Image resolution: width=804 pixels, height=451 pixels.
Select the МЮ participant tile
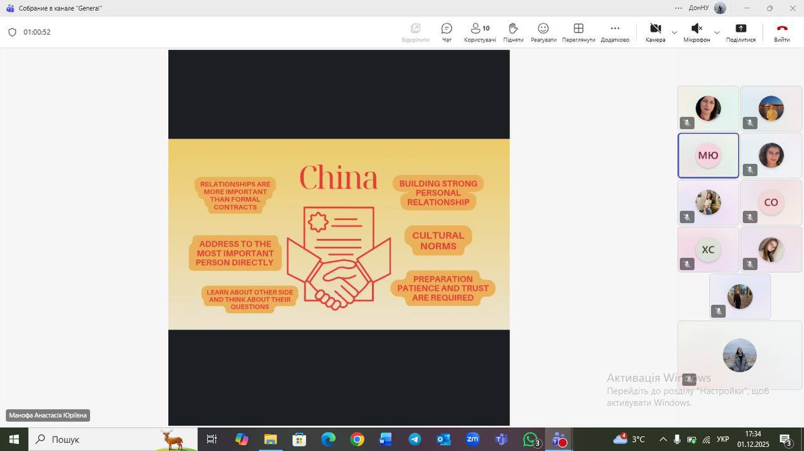click(x=708, y=156)
